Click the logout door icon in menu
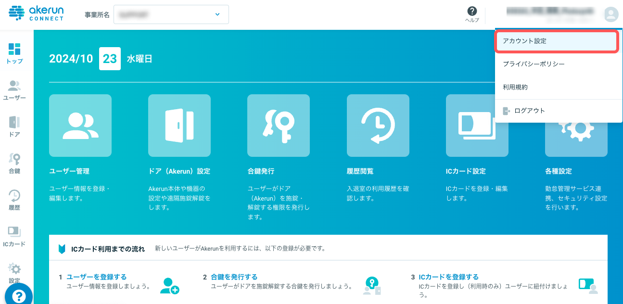This screenshot has width=623, height=304. 506,111
